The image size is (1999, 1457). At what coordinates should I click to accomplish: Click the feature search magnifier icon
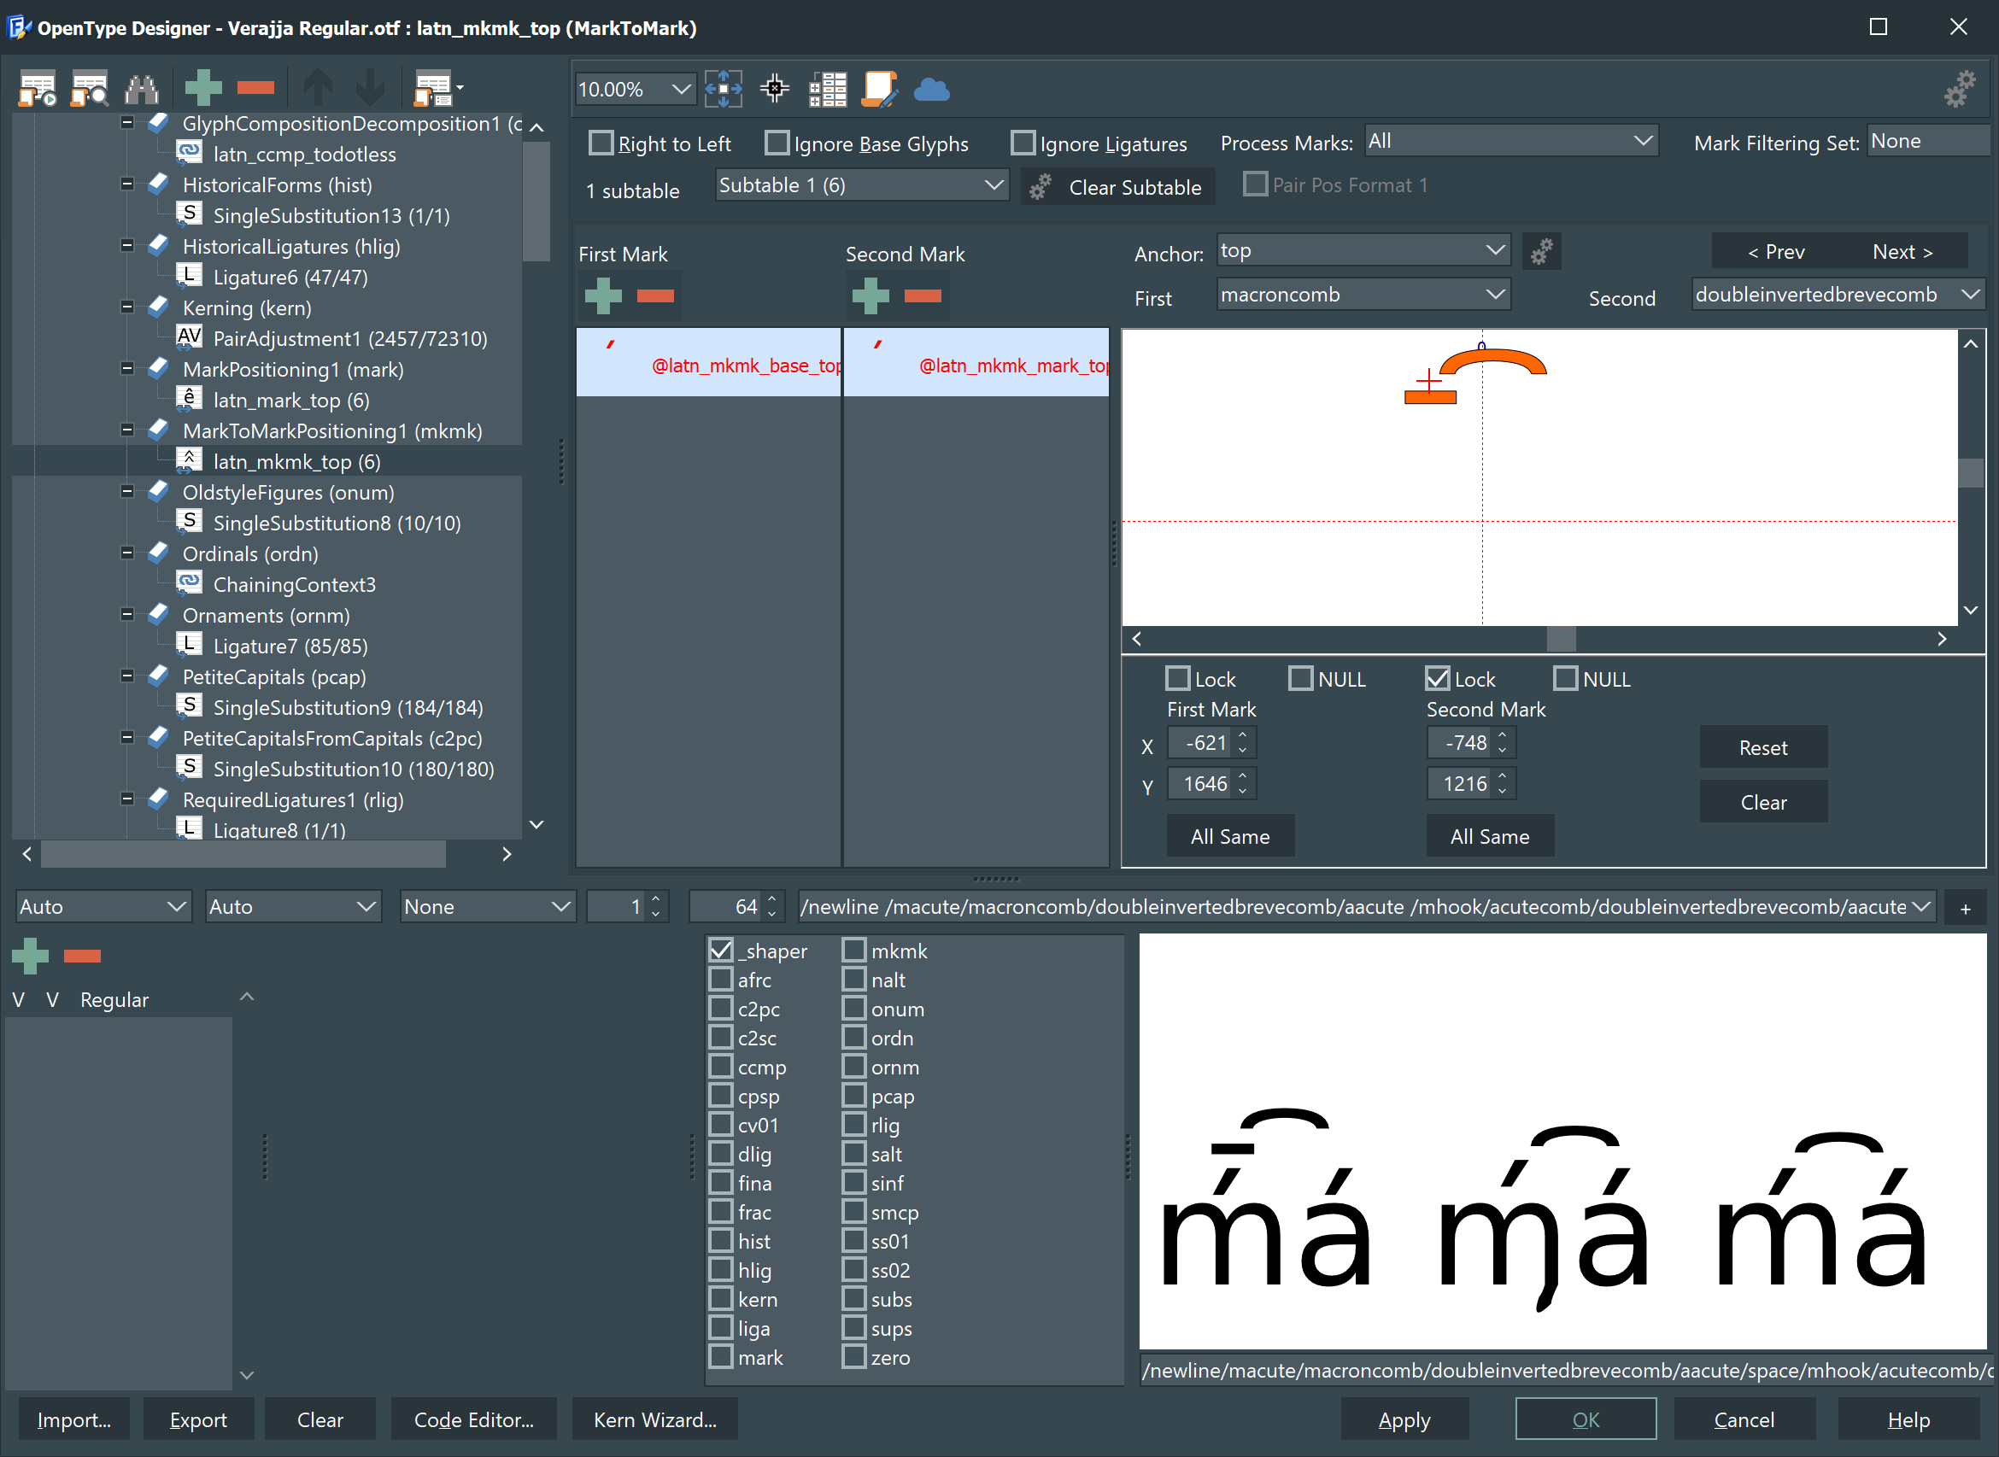(90, 88)
